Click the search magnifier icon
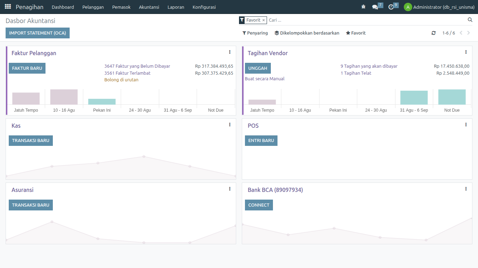This screenshot has height=268, width=478. tap(470, 20)
